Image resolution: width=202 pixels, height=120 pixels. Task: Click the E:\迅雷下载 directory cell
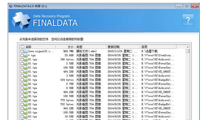pyautogui.click(x=149, y=51)
